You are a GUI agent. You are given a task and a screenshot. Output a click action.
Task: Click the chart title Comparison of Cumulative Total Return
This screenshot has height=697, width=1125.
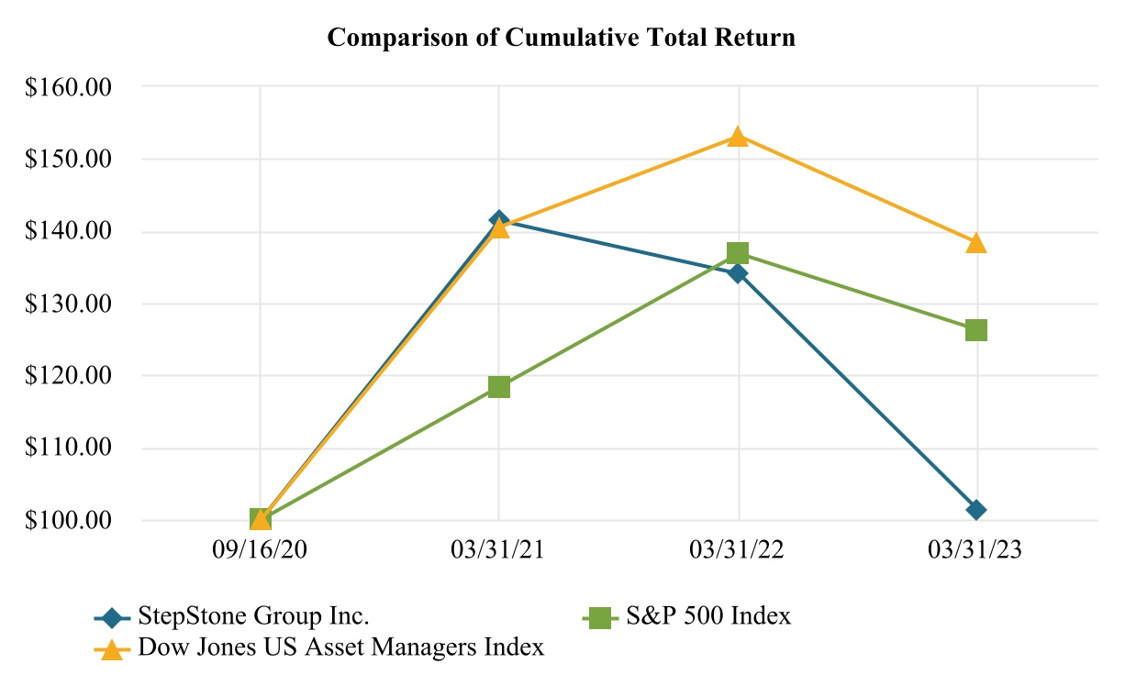click(561, 38)
